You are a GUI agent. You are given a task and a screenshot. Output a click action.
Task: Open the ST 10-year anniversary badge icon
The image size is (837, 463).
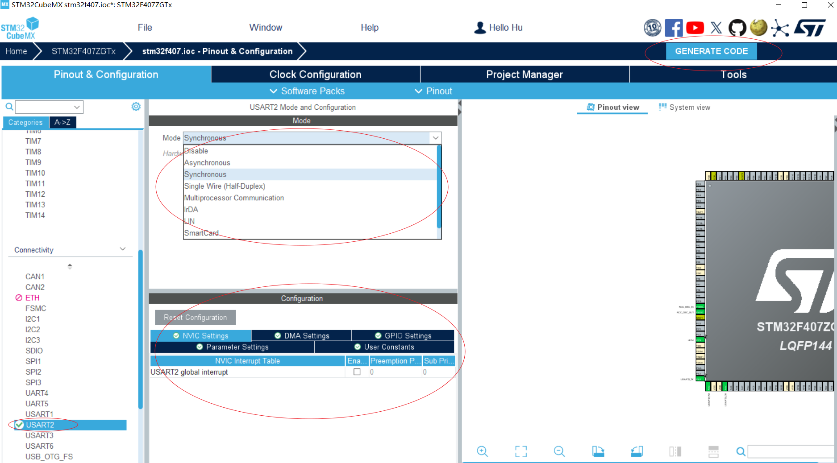coord(652,28)
